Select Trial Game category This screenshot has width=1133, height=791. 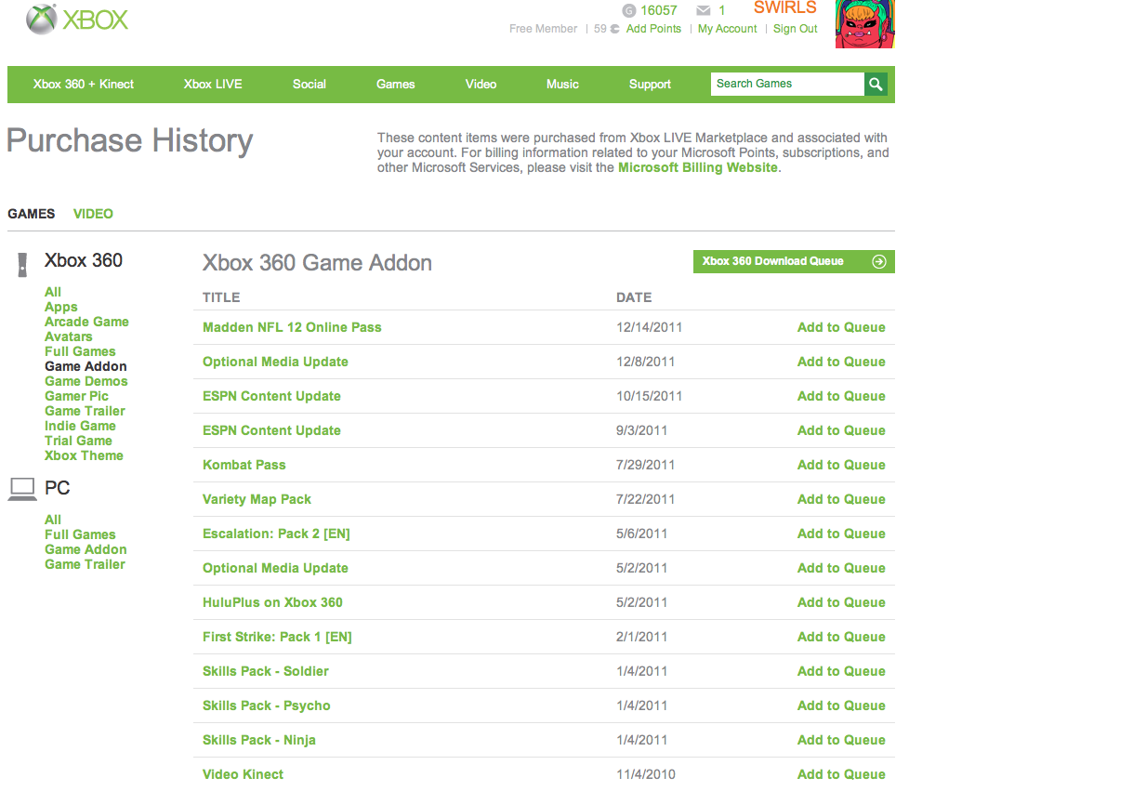pos(78,441)
